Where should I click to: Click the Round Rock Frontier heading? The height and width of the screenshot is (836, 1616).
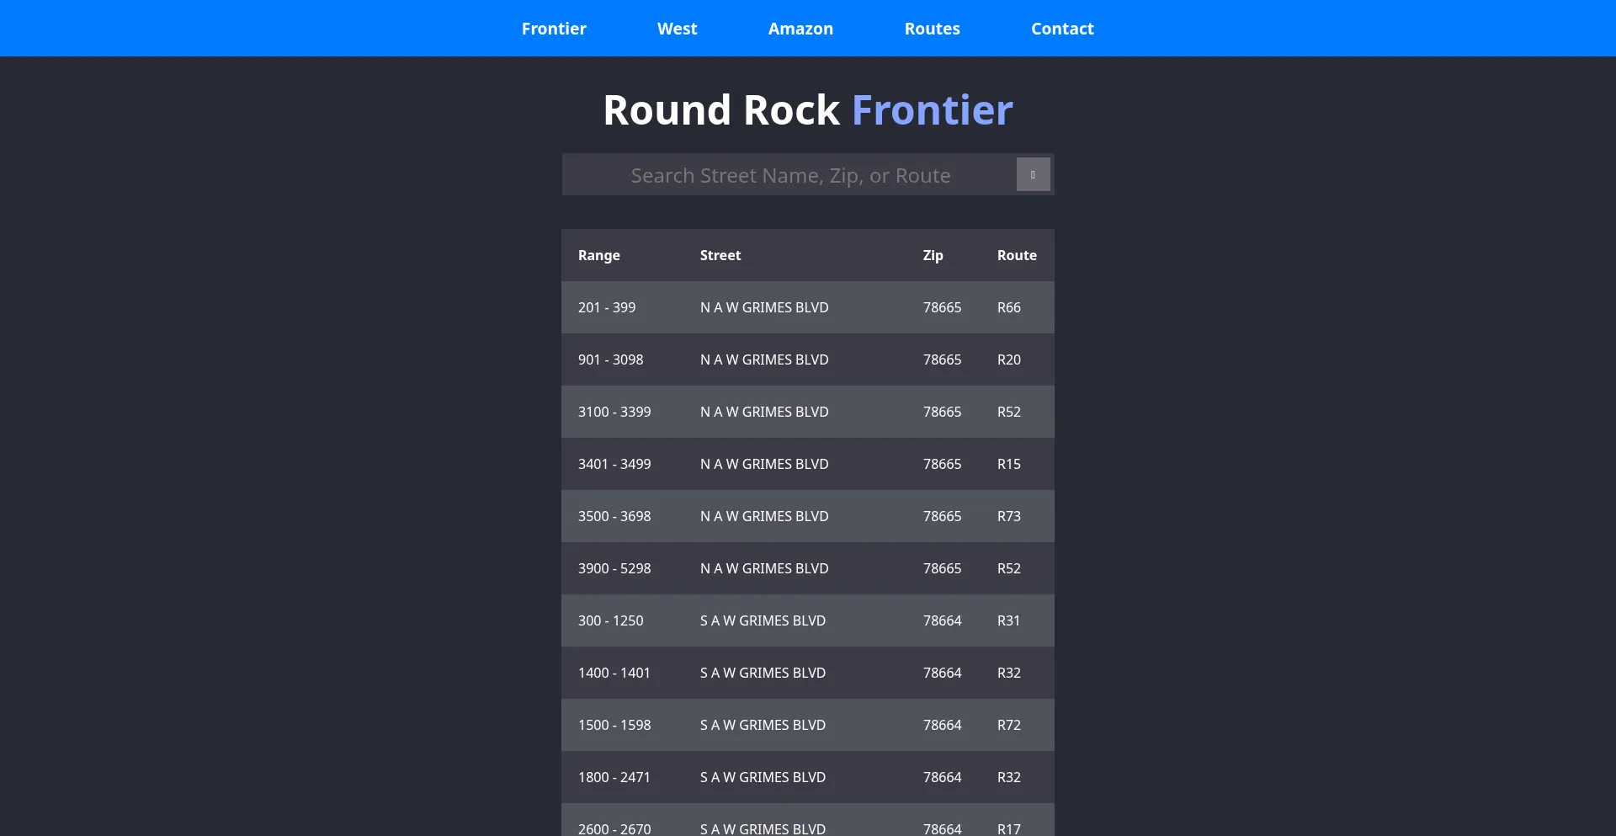point(808,110)
